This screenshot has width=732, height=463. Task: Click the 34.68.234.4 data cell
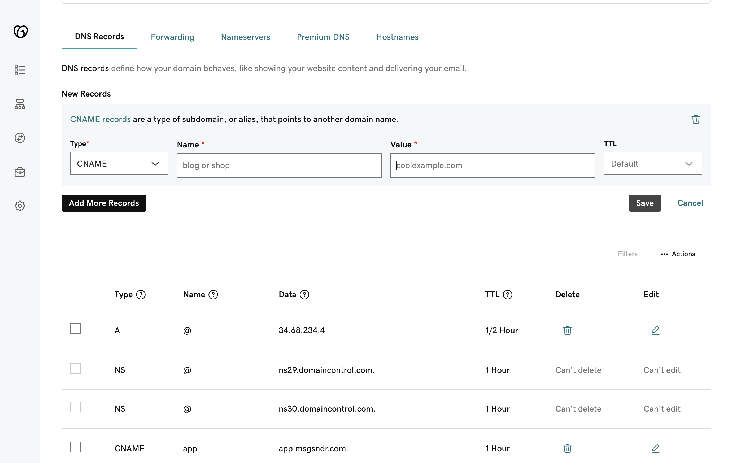click(302, 330)
